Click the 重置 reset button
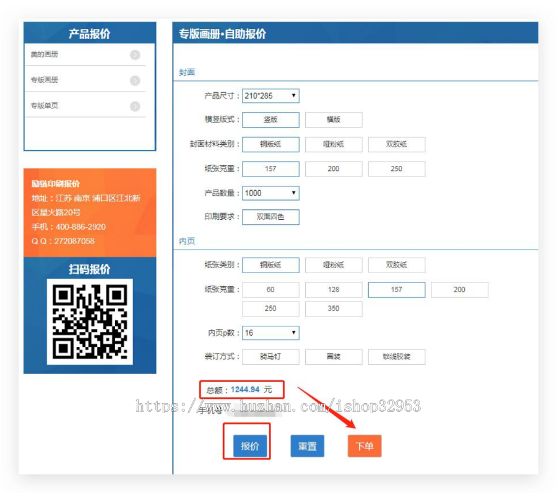This screenshot has height=493, width=557. pyautogui.click(x=307, y=445)
